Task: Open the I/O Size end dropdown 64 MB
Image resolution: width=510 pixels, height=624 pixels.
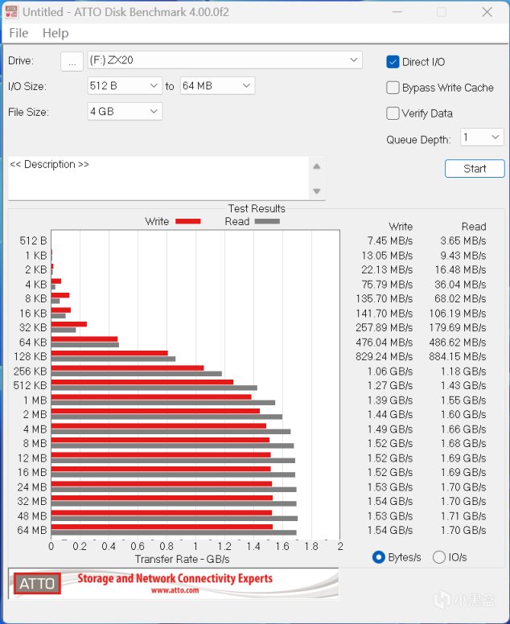Action: 217,85
